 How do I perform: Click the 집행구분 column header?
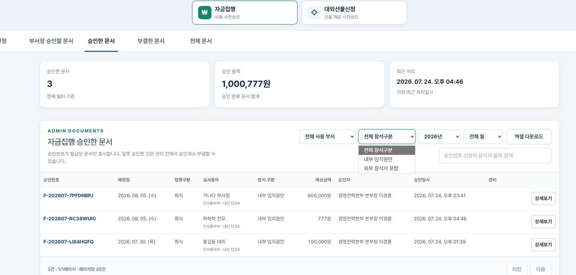pyautogui.click(x=182, y=180)
